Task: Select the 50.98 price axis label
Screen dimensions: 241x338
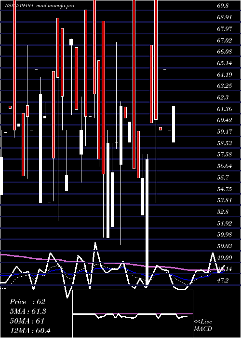Action: [225, 235]
